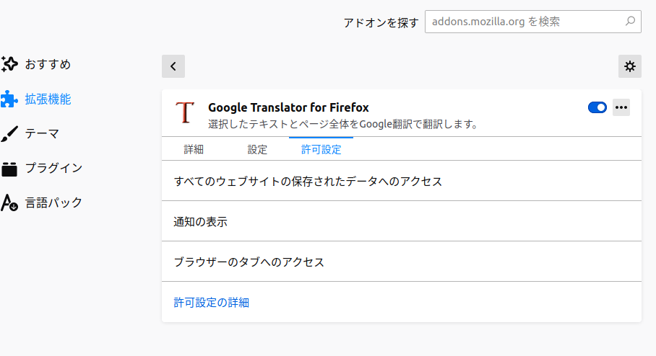Disable the Google Translator extension toggle

pyautogui.click(x=597, y=107)
